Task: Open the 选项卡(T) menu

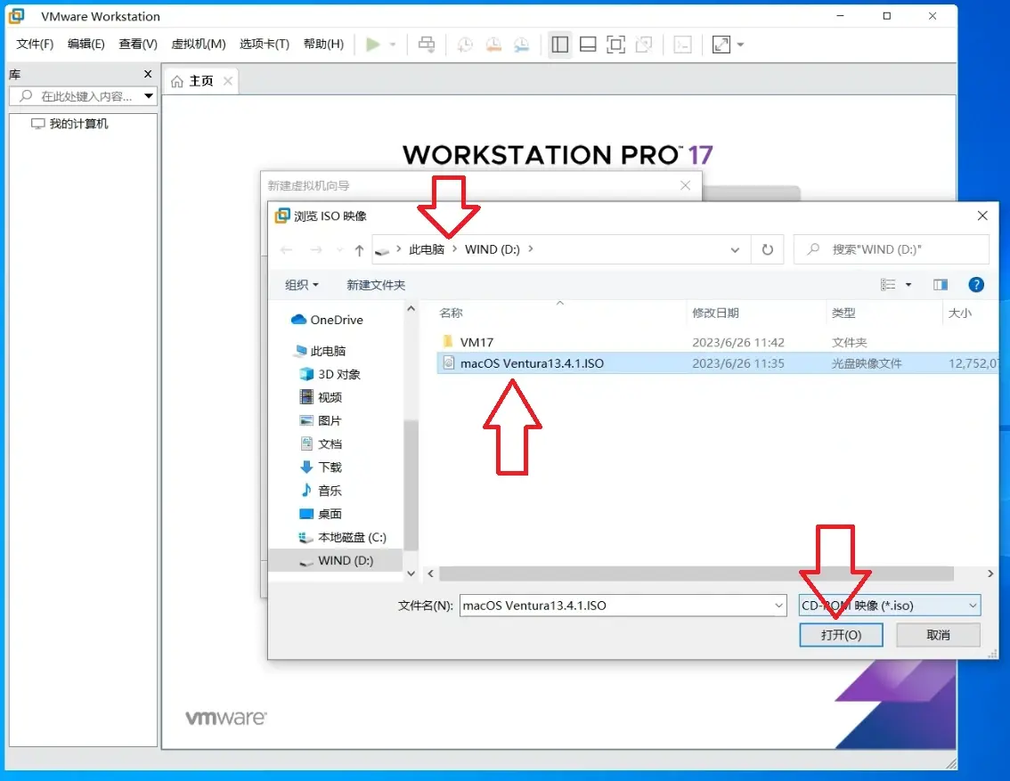Action: point(265,44)
